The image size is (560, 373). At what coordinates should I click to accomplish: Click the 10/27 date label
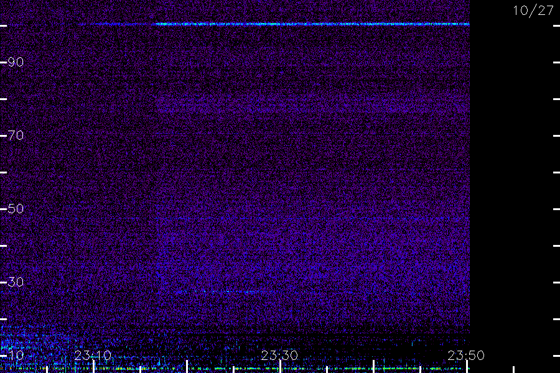pyautogui.click(x=533, y=11)
